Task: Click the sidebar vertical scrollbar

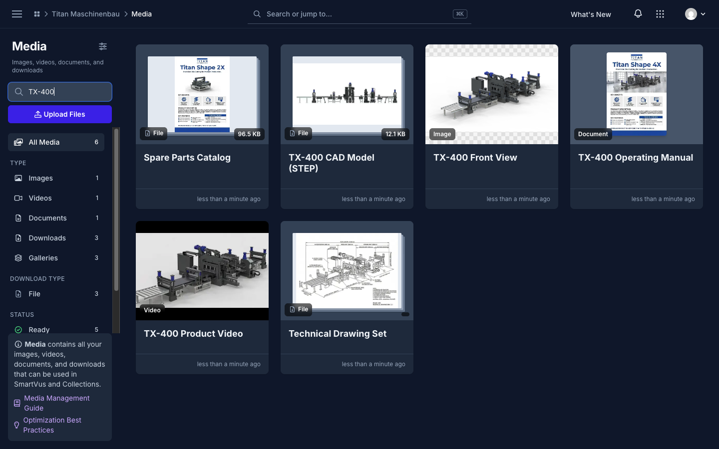Action: 116,210
